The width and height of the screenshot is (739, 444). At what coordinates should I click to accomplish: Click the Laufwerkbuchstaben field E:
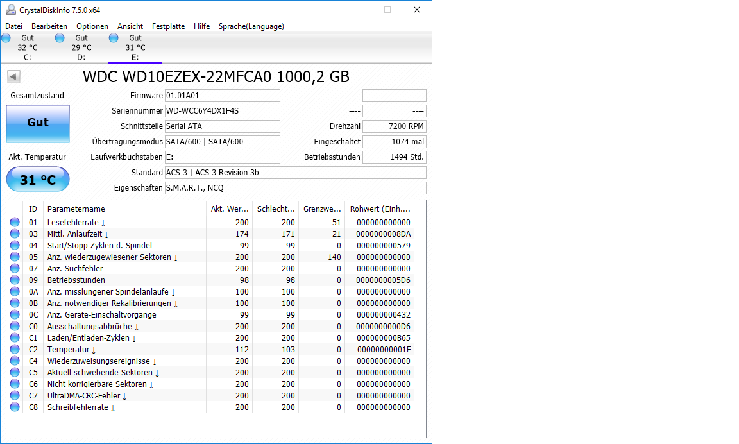pyautogui.click(x=223, y=157)
